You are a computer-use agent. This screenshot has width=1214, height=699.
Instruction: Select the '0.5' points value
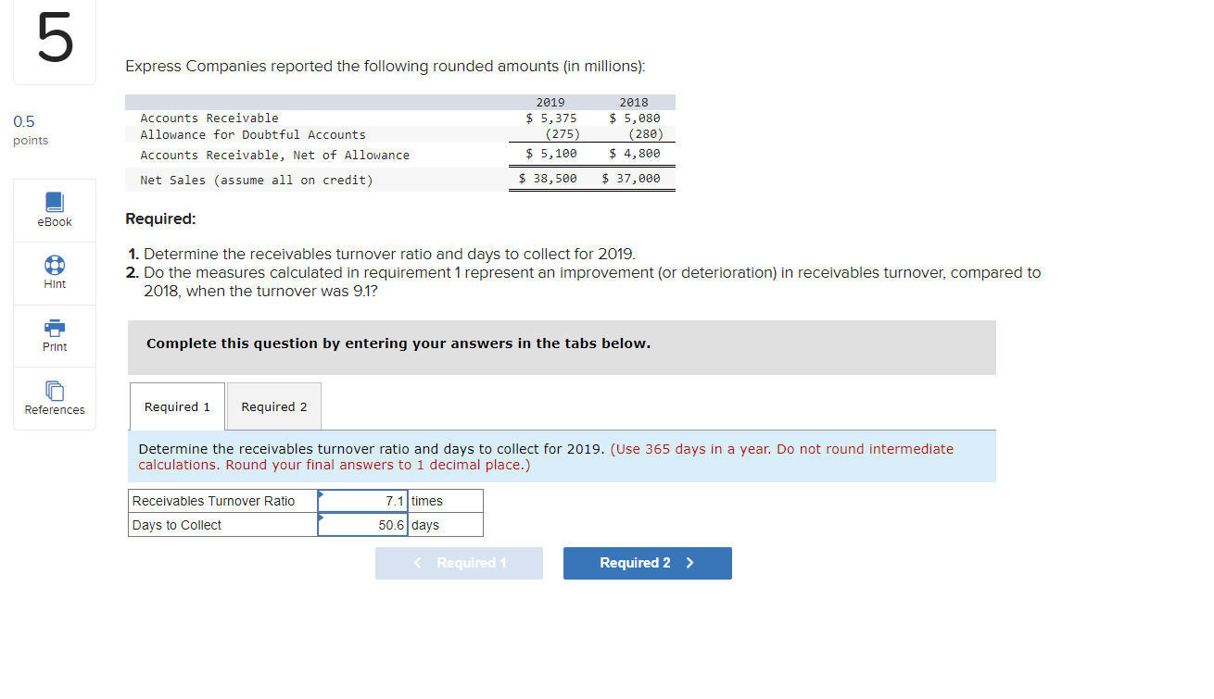pos(24,121)
